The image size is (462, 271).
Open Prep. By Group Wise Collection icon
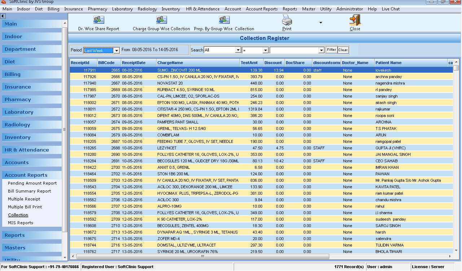tap(224, 20)
